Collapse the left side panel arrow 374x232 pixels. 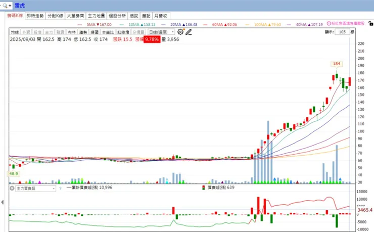click(3, 202)
